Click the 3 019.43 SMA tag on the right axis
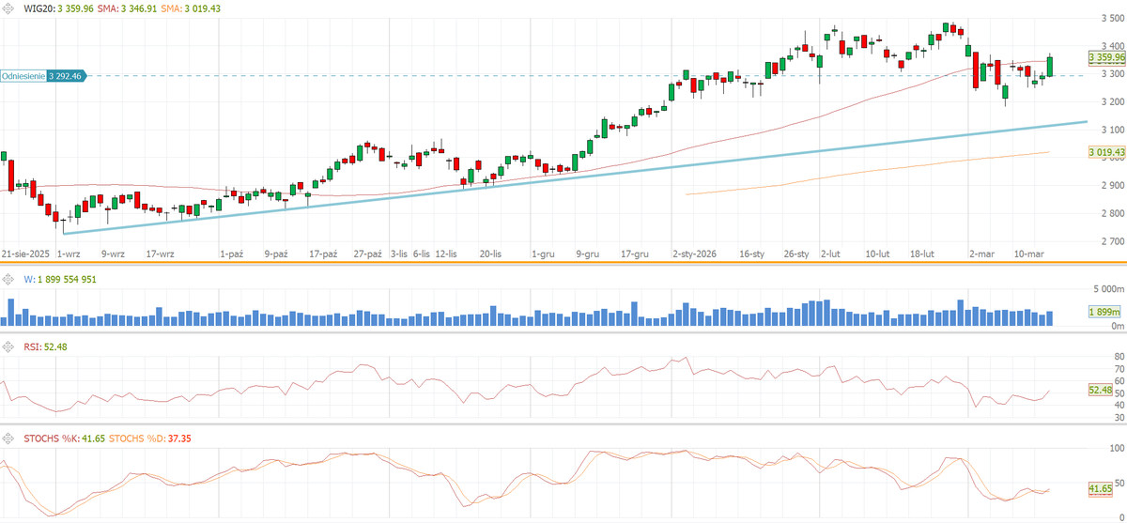The height and width of the screenshot is (523, 1127). tap(1106, 151)
